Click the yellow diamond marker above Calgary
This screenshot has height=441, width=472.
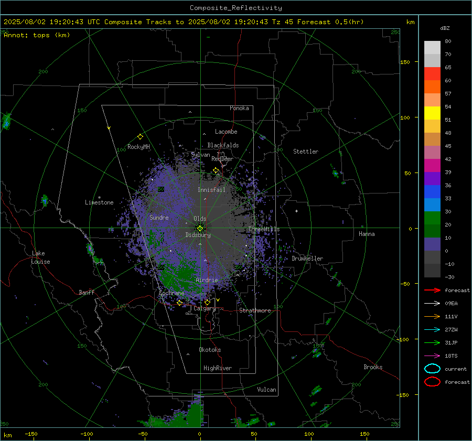207,302
